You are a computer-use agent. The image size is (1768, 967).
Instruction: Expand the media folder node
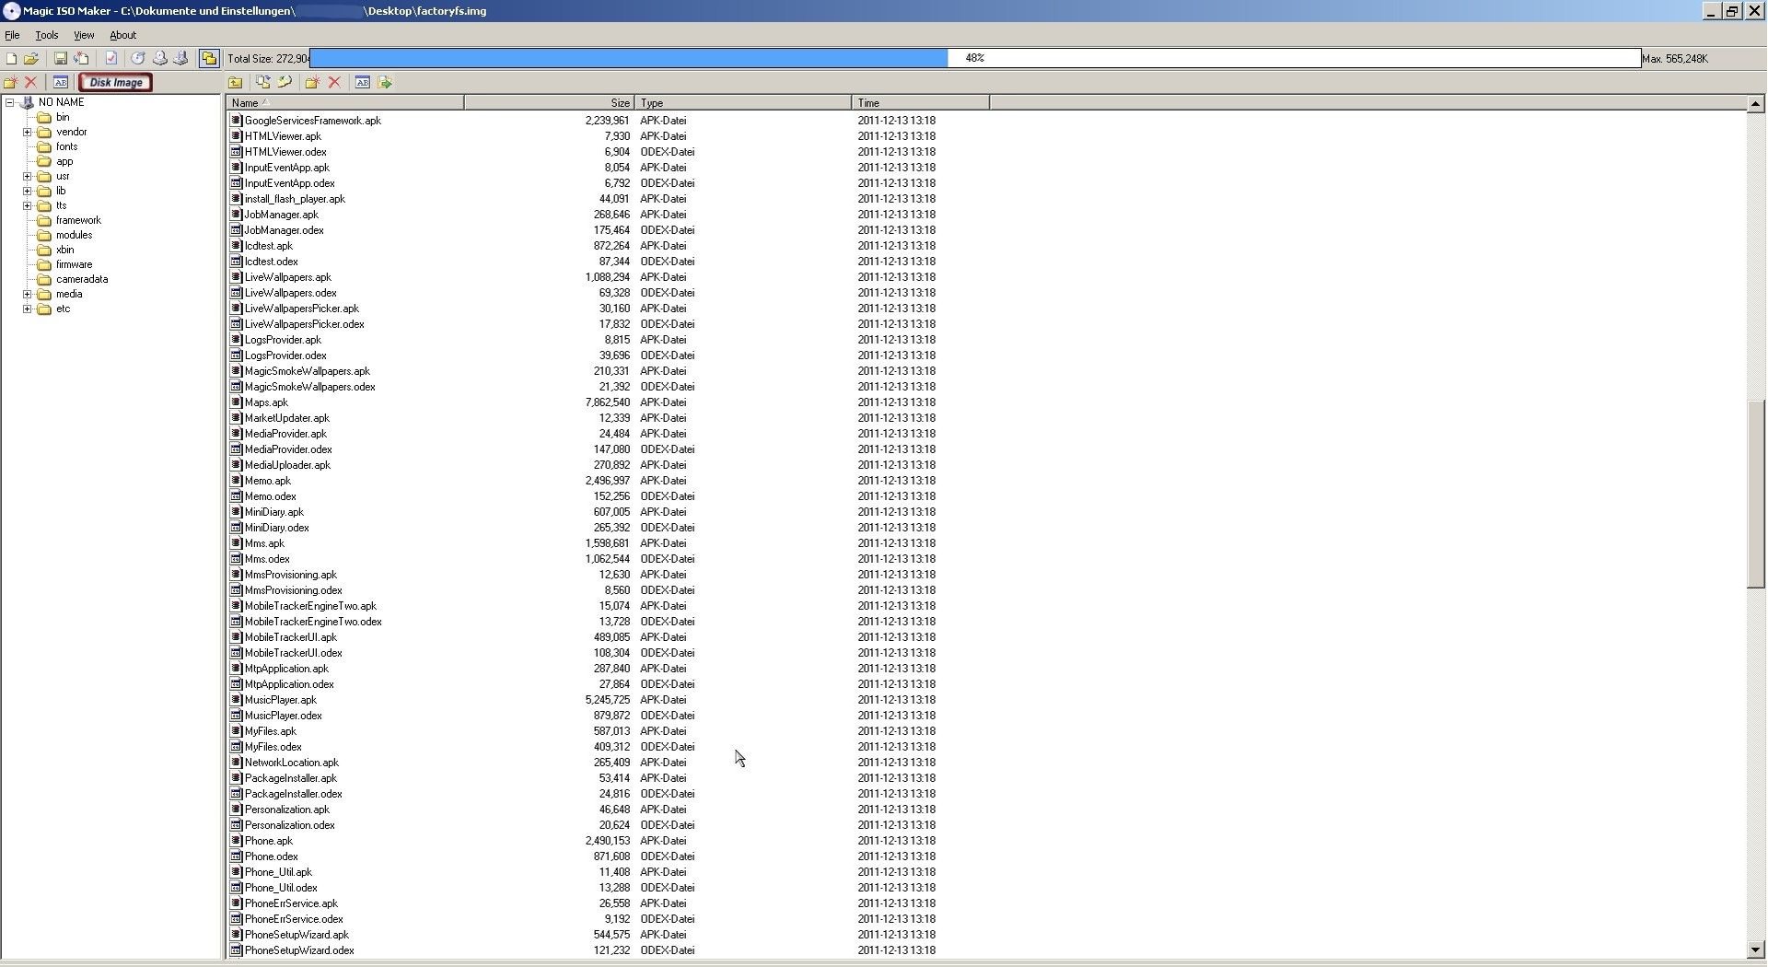coord(27,294)
